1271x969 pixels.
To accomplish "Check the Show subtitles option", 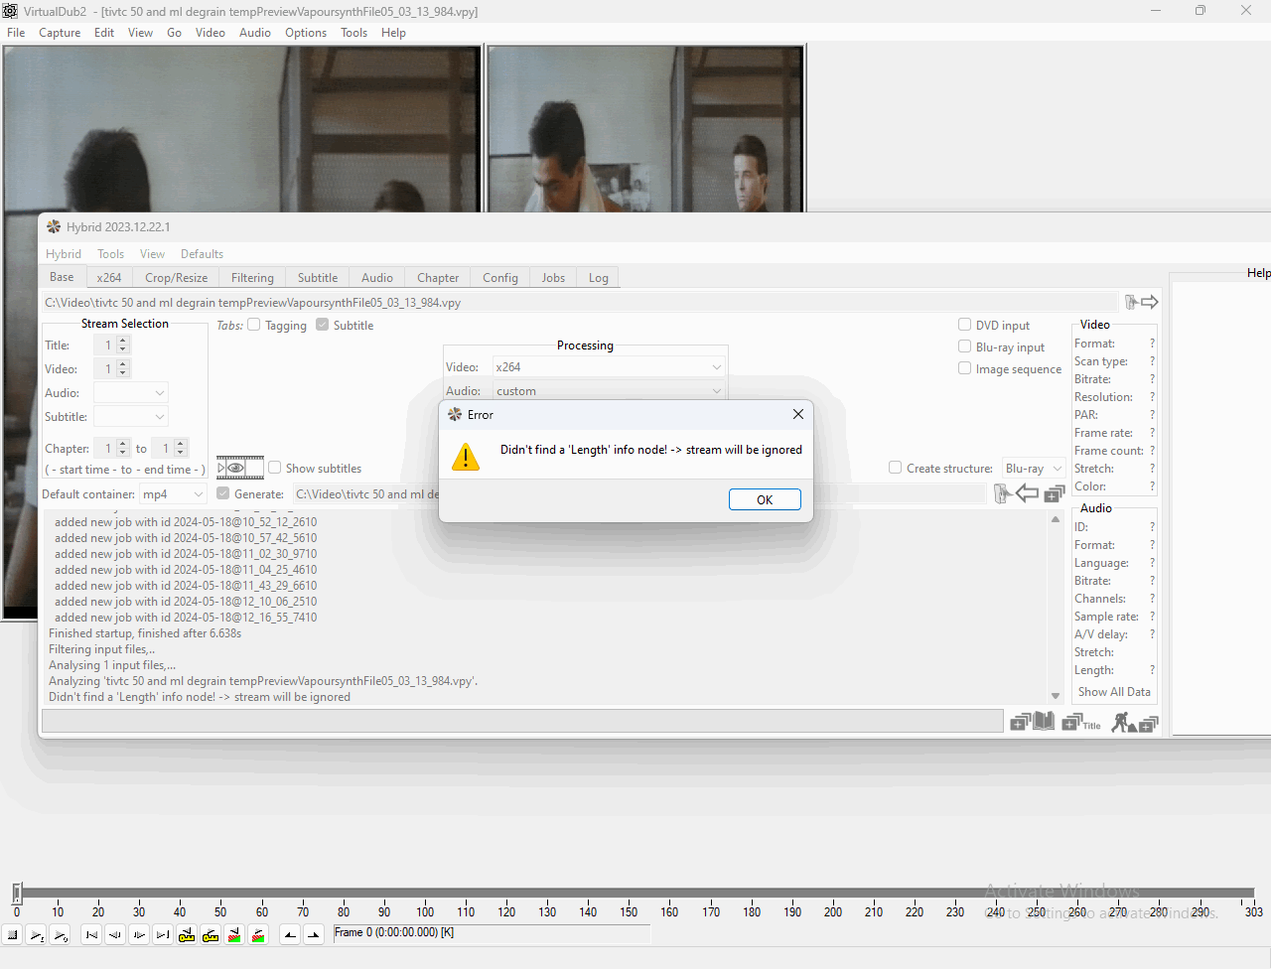I will coord(275,468).
